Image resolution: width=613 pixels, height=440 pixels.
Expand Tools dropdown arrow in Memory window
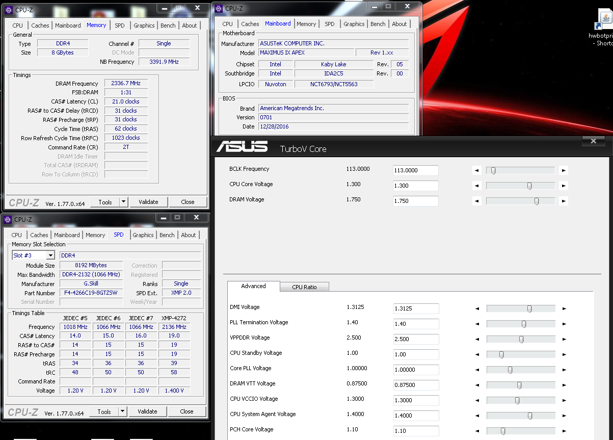pyautogui.click(x=123, y=202)
